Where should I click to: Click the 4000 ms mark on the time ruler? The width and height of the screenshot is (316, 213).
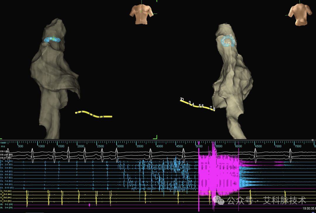160,146
